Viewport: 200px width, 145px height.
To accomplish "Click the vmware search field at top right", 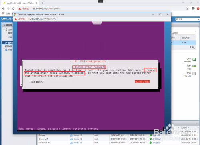I will [x=187, y=19].
